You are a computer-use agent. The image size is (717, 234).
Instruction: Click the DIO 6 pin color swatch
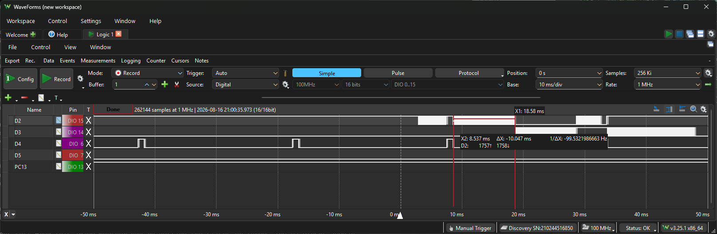(x=73, y=144)
